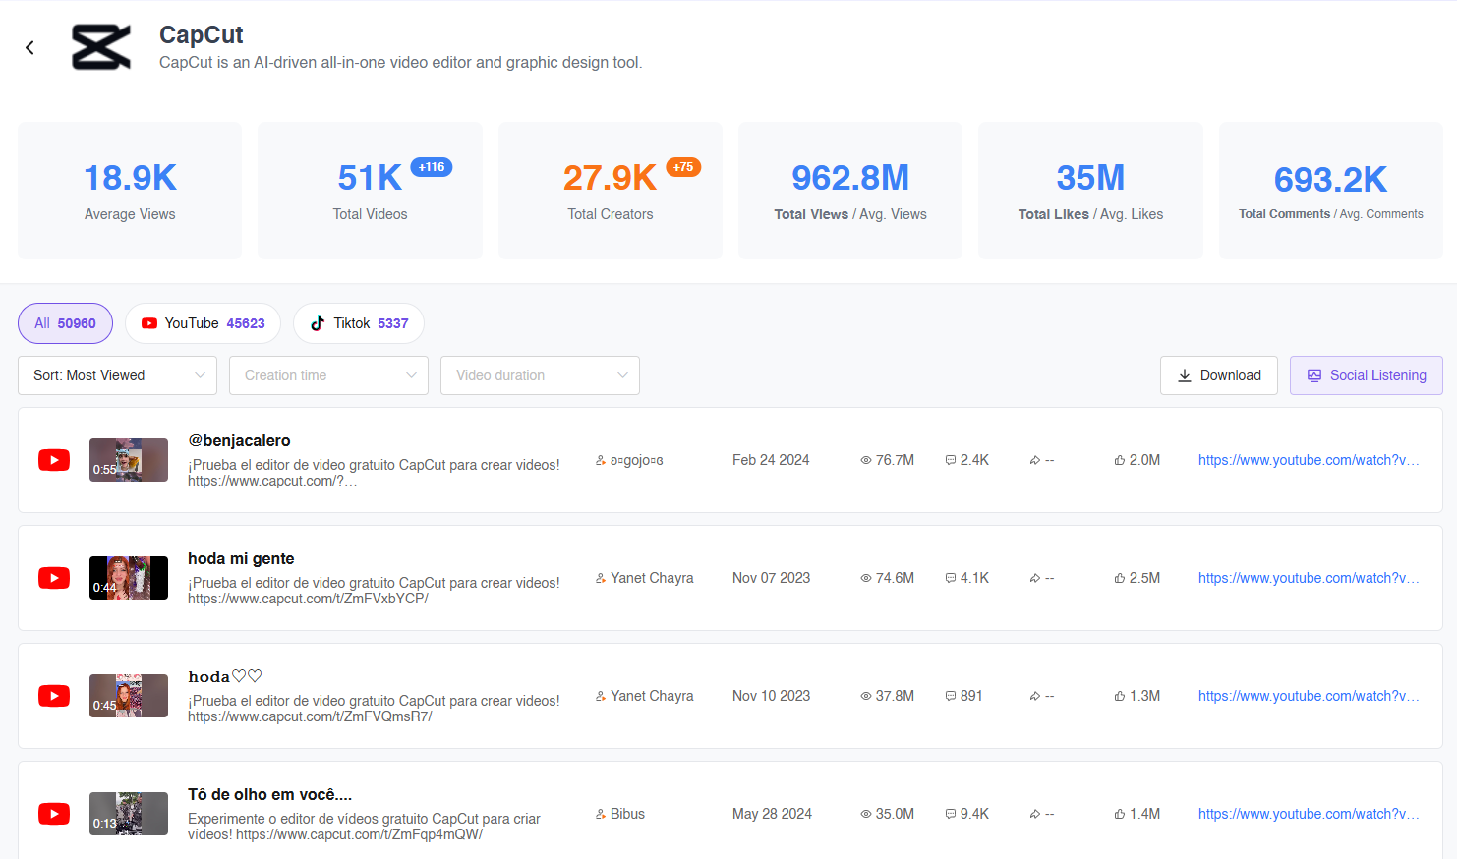Click the likes thumb icon beside 1.4M

tap(1120, 814)
